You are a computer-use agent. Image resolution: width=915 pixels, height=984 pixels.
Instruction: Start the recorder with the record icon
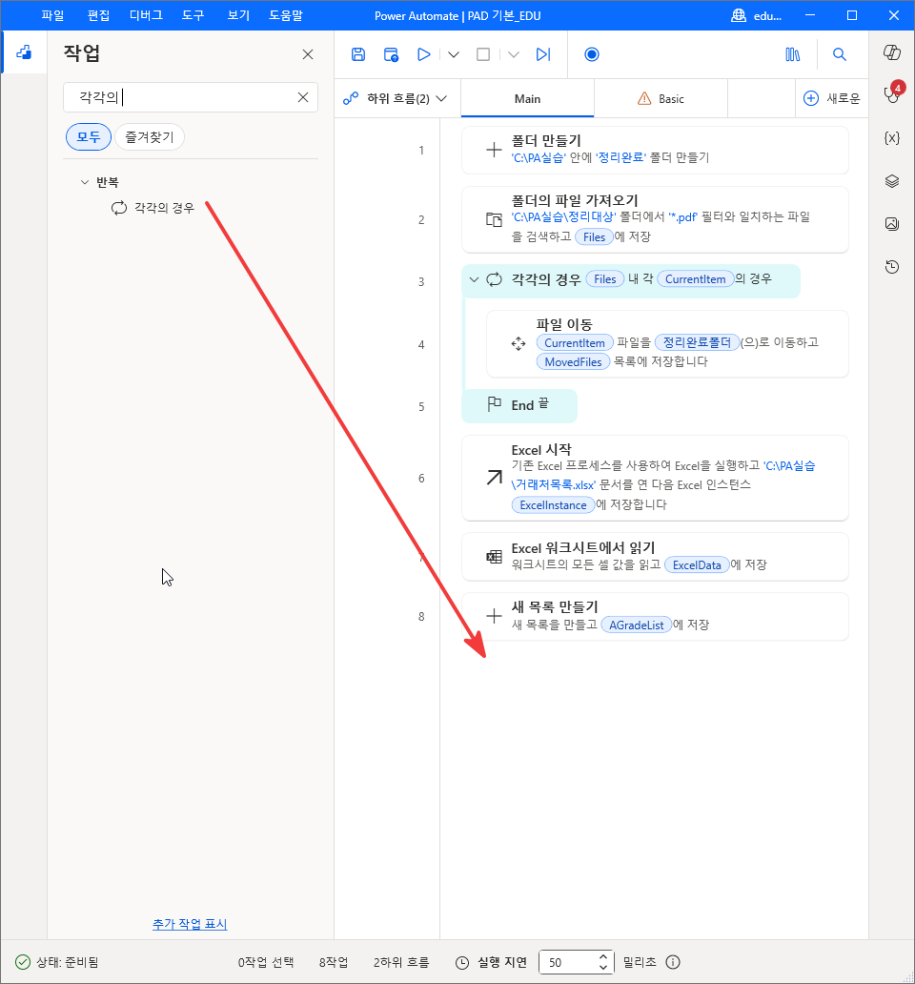[x=591, y=54]
